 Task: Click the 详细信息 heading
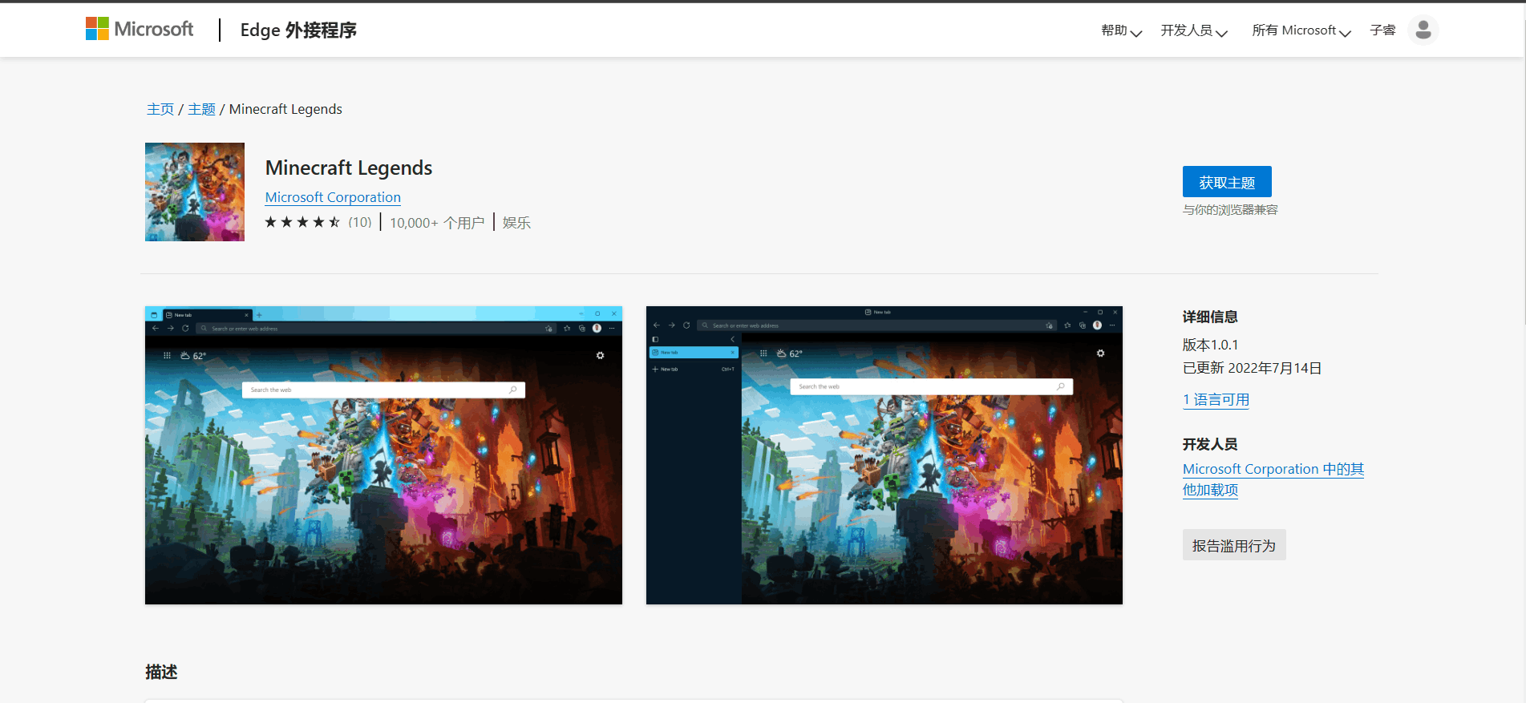point(1210,317)
